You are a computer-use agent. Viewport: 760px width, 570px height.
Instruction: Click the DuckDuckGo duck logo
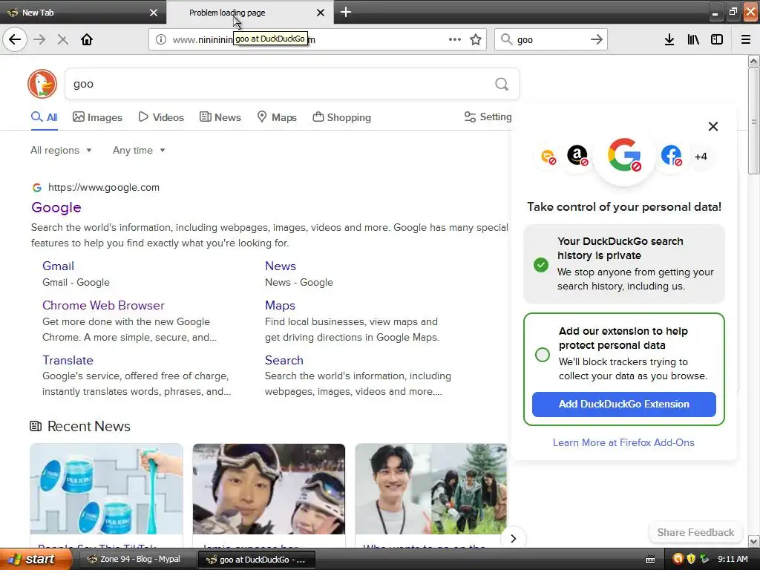(x=42, y=84)
